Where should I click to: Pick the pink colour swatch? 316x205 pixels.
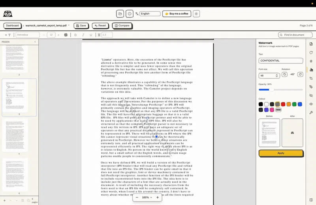tap(272, 110)
